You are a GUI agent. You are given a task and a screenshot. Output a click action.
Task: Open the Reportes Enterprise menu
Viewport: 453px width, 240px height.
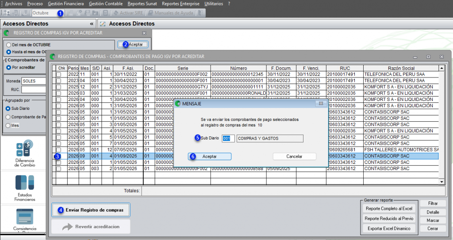coord(180,4)
